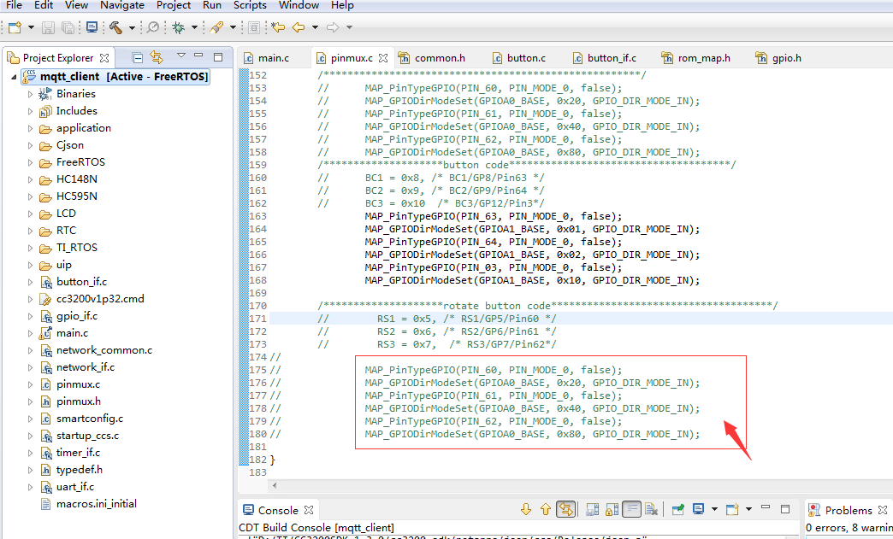893x539 pixels.
Task: Open the Edit menu
Action: (x=44, y=5)
